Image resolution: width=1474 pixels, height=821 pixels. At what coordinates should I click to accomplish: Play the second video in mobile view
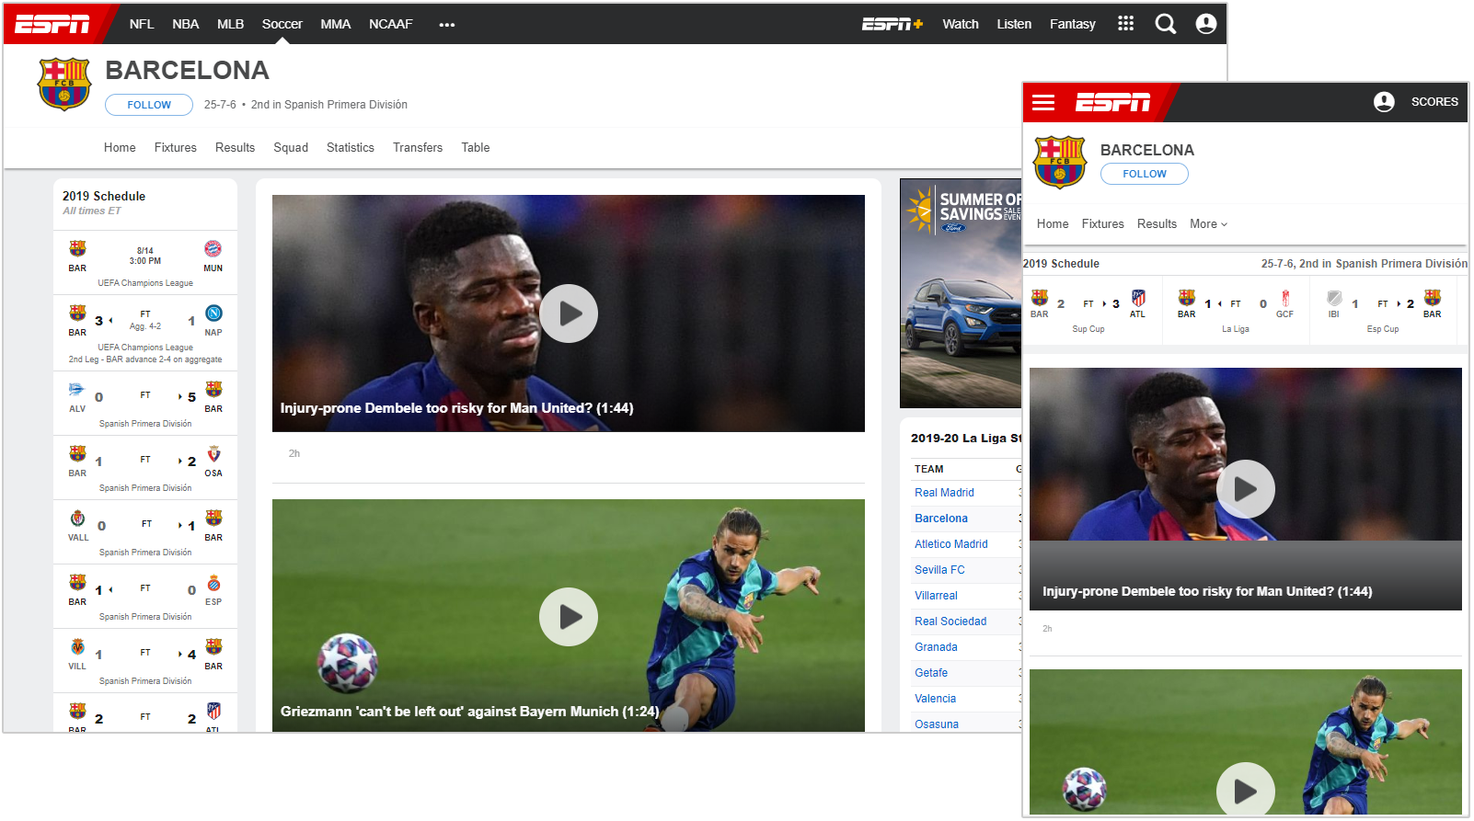[x=1246, y=790]
